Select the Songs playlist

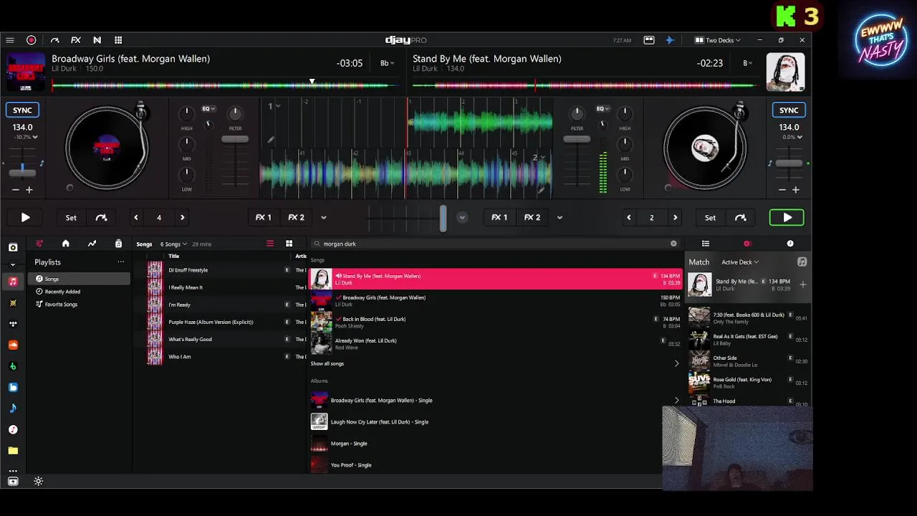point(79,279)
